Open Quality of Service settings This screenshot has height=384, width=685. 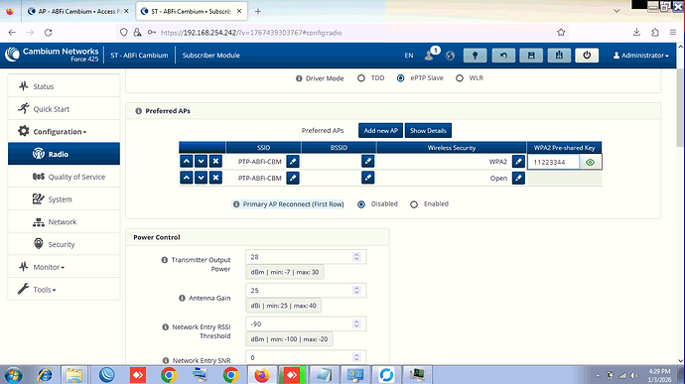click(64, 177)
